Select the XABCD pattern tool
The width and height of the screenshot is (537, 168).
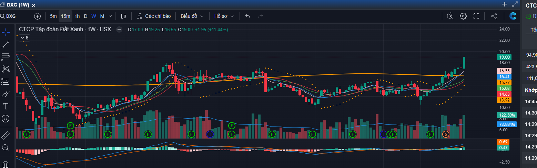coord(6,69)
